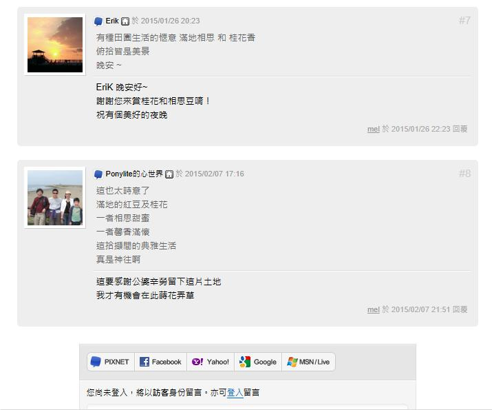Choose MSN/Live login option

click(x=308, y=362)
